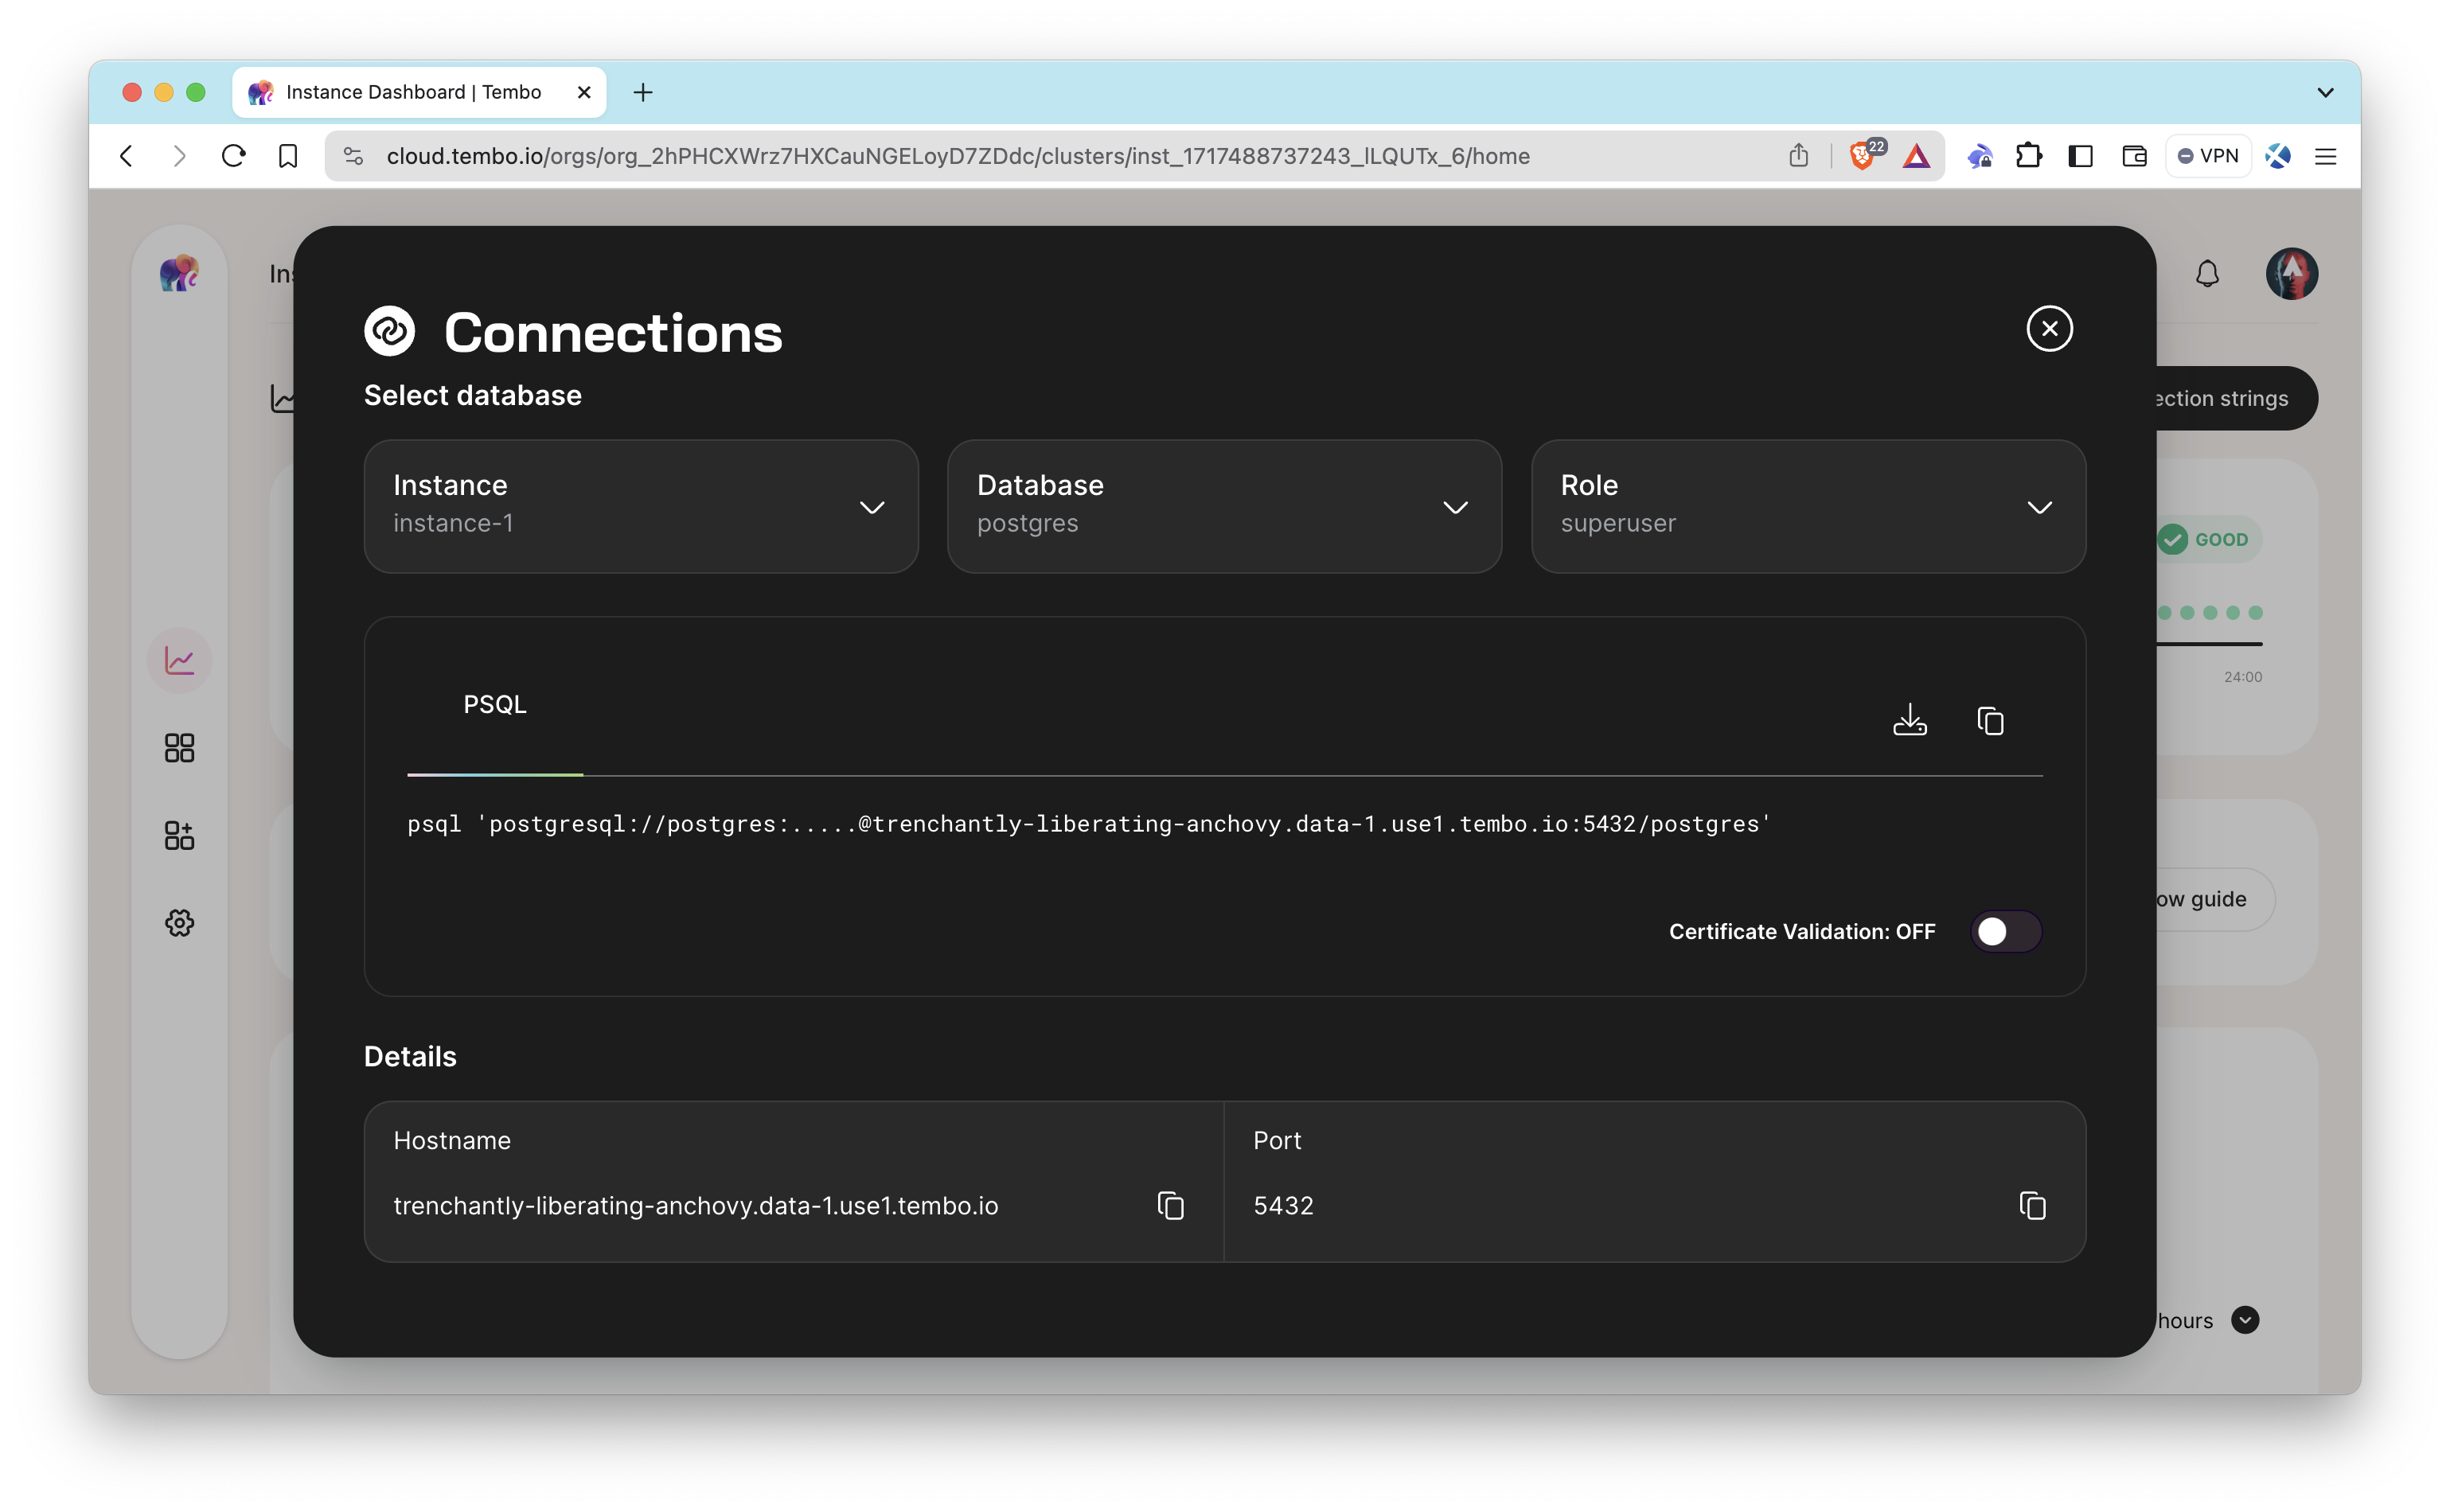Viewport: 2450px width, 1512px height.
Task: Click the Connections logo icon
Action: coord(389,331)
